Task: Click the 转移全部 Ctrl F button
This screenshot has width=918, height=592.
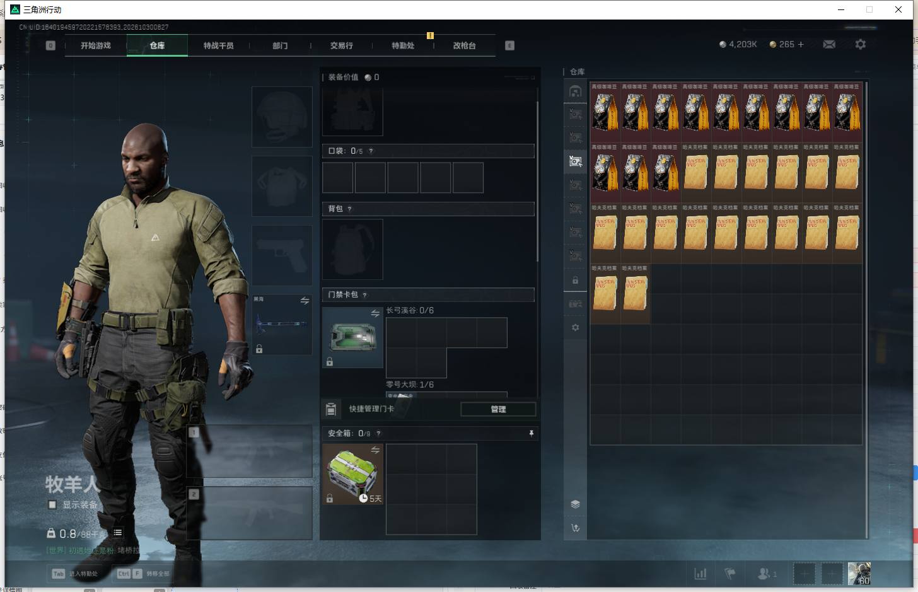Action: point(143,574)
